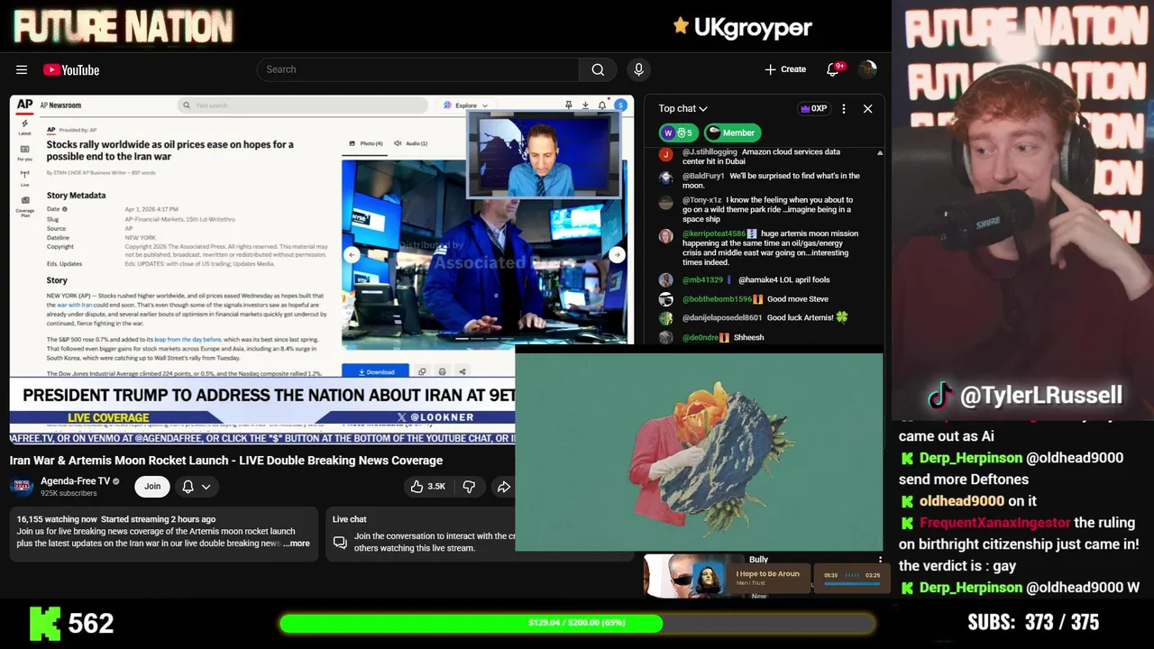This screenshot has height=649, width=1154.
Task: Click the green Member chip in chat
Action: click(x=732, y=133)
